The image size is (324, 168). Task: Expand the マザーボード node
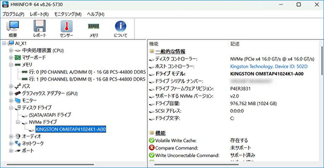point(11,58)
